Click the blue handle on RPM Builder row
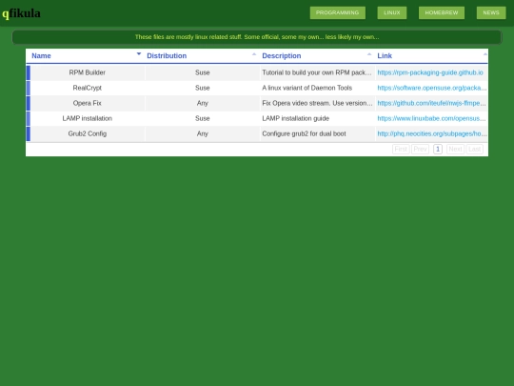 (29, 72)
